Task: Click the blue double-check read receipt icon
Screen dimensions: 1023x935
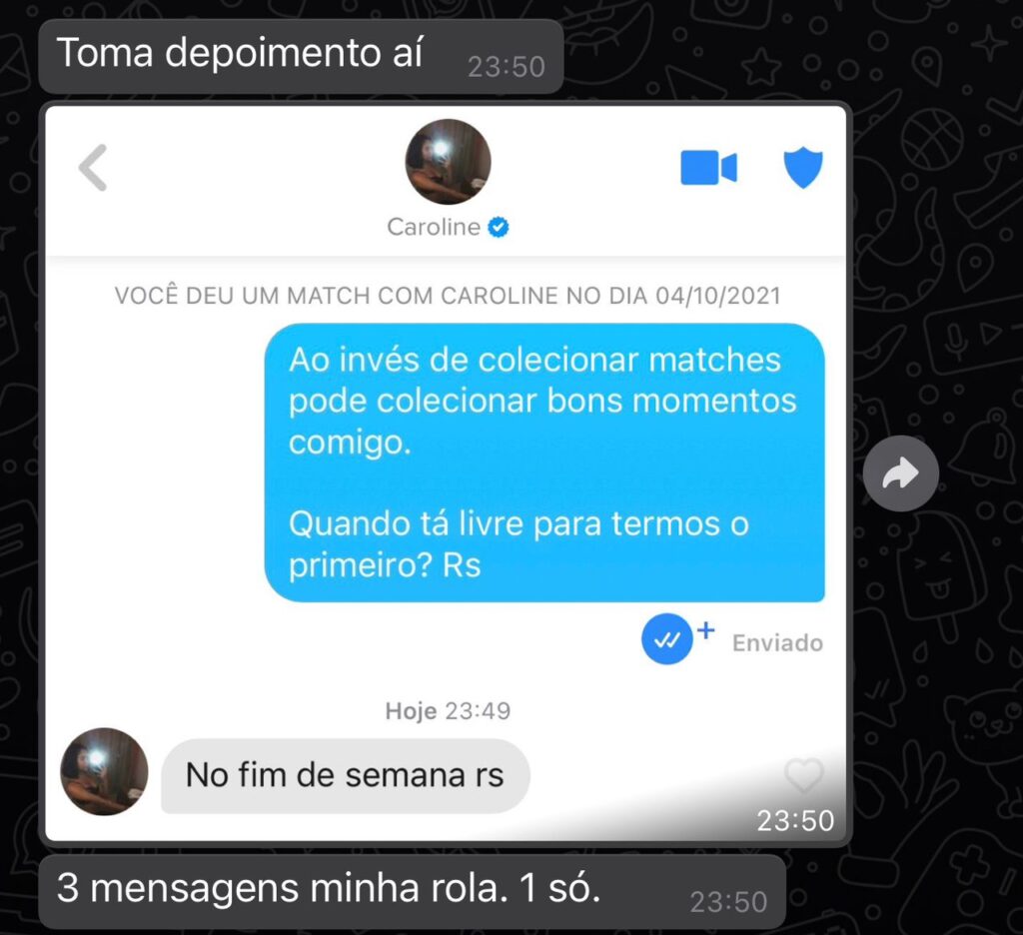Action: (x=666, y=639)
